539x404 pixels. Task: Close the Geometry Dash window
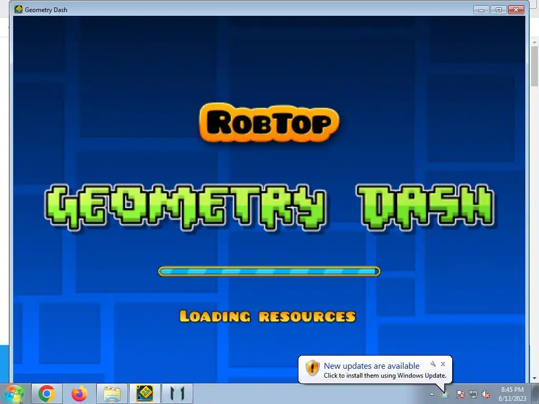point(516,9)
